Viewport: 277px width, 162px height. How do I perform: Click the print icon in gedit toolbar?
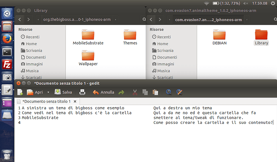coord(82,92)
